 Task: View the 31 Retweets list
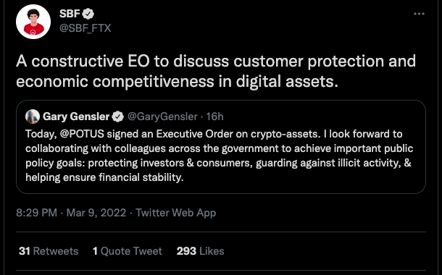49,251
